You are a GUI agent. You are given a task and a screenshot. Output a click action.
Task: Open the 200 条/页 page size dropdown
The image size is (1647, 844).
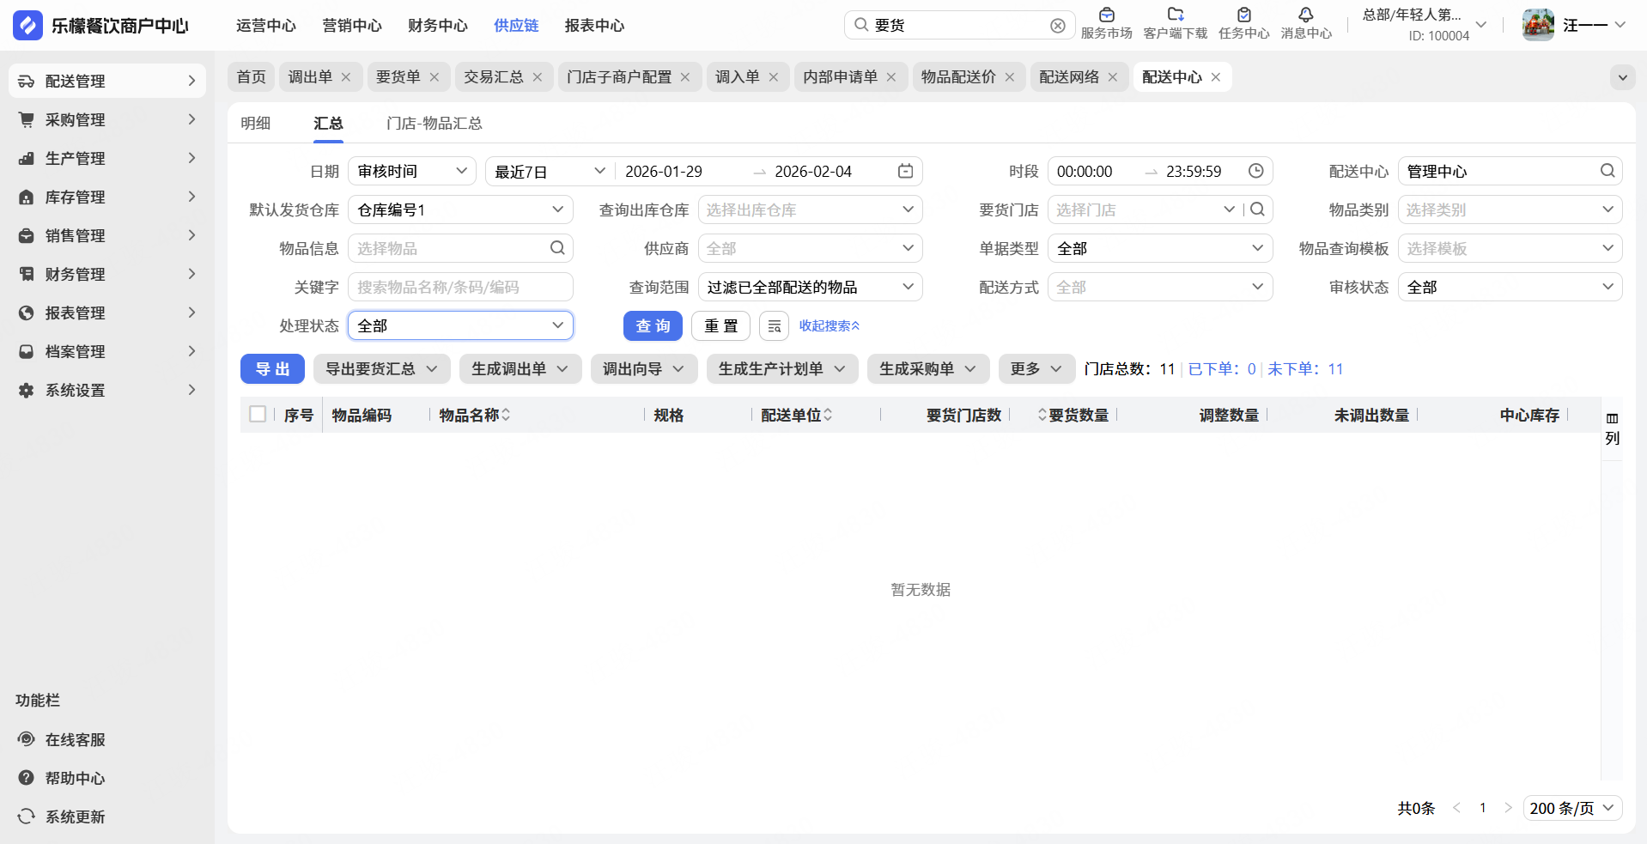point(1571,808)
